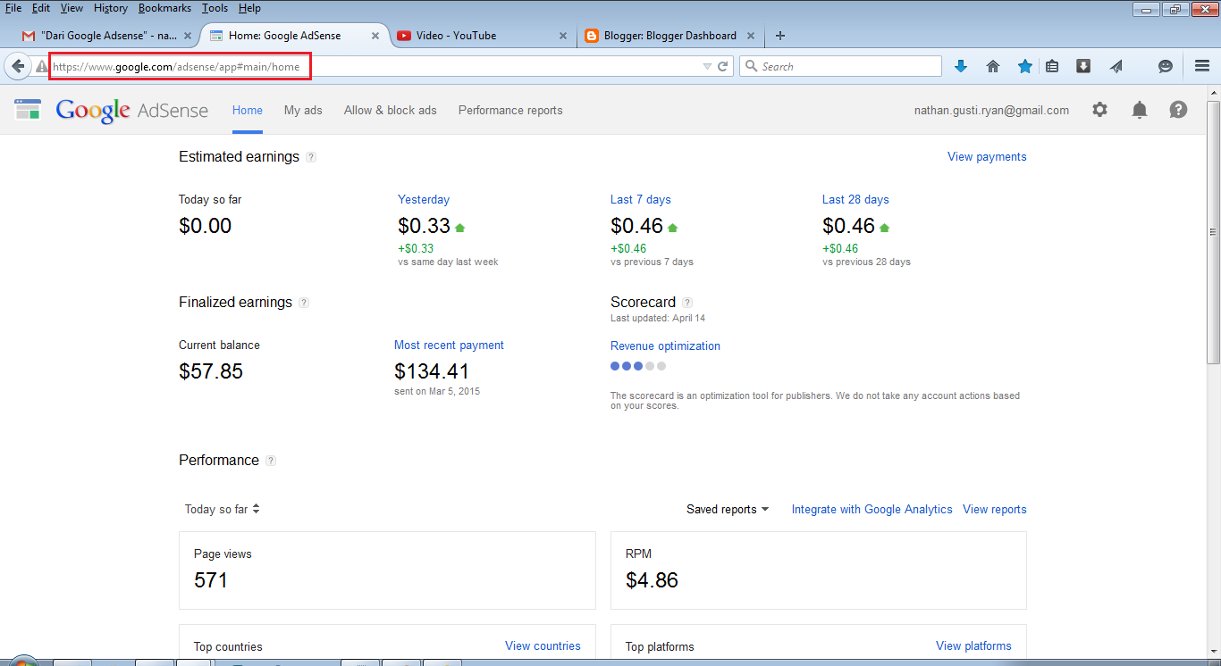
Task: Open the Tools menu
Action: [x=215, y=8]
